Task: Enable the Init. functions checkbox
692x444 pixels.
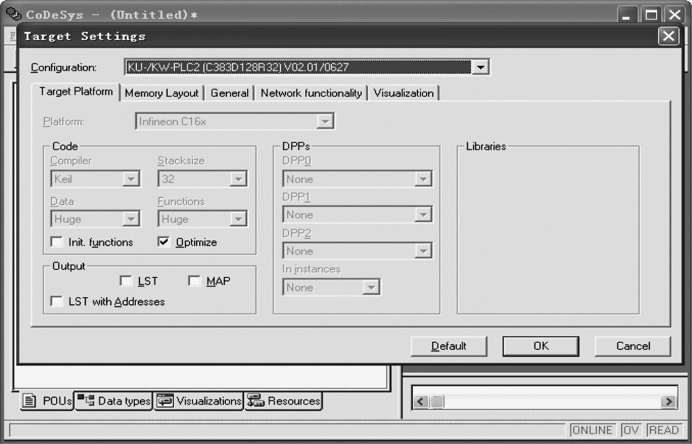Action: [x=57, y=243]
